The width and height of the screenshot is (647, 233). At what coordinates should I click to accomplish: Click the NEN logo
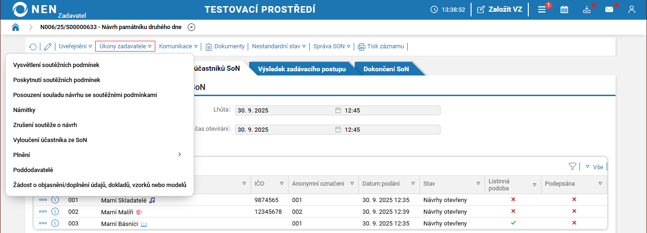(x=34, y=9)
